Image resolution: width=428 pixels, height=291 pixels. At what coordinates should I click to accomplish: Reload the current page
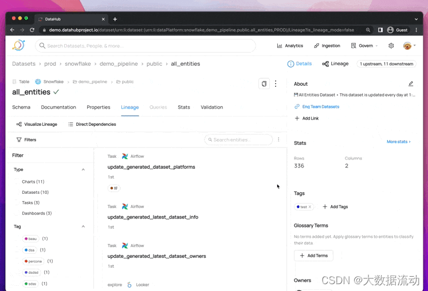tap(32, 30)
